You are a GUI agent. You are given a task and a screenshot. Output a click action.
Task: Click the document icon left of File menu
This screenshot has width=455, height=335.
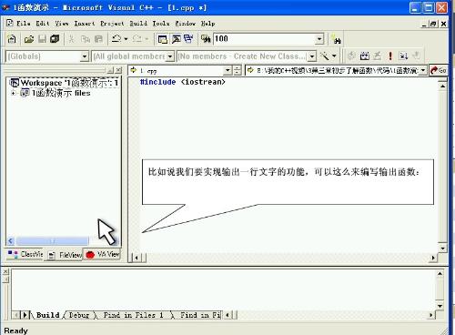tap(10, 23)
